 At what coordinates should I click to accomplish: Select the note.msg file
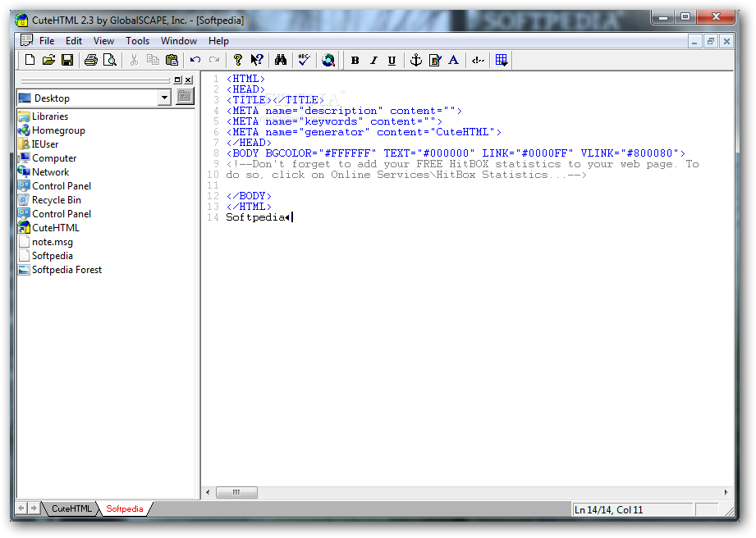(46, 242)
